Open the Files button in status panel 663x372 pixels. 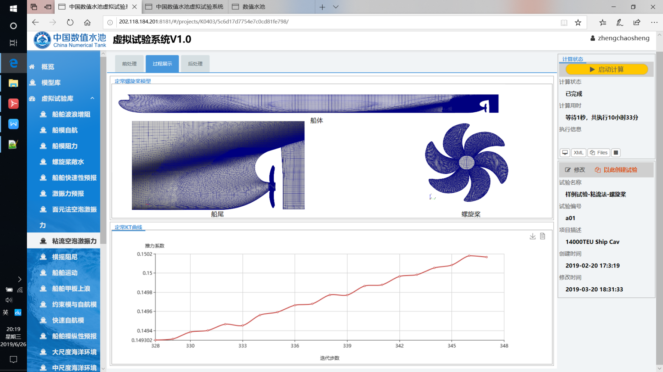[599, 153]
